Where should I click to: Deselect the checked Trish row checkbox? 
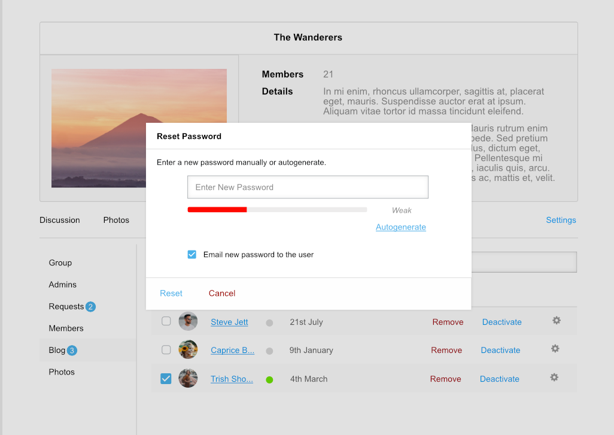[x=166, y=379]
